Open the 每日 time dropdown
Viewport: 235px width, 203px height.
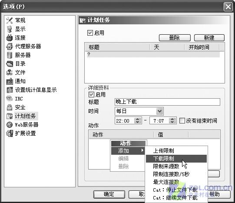point(159,111)
